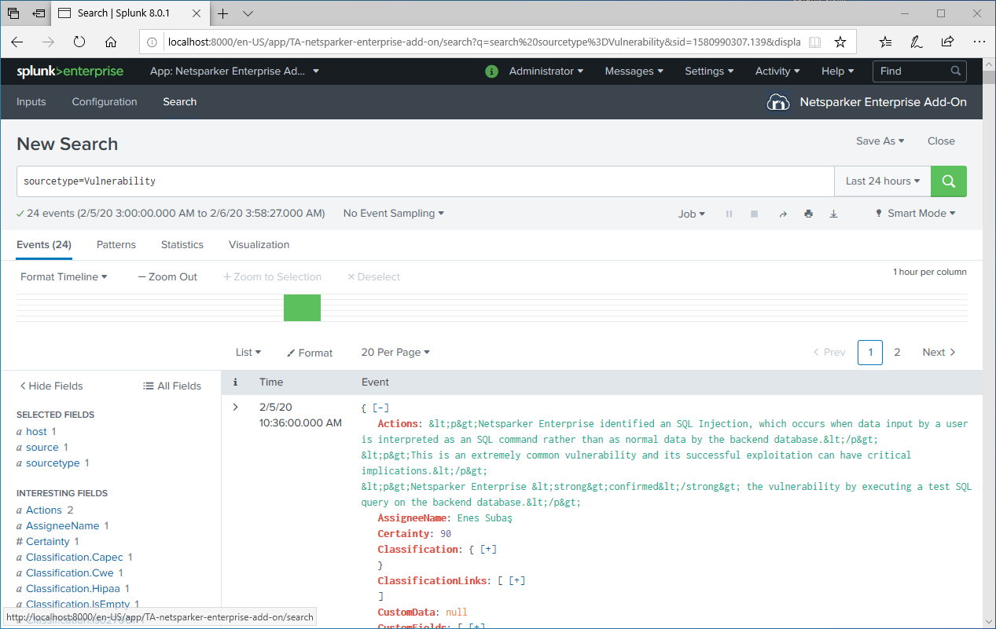Open the Settings menu

(x=707, y=71)
